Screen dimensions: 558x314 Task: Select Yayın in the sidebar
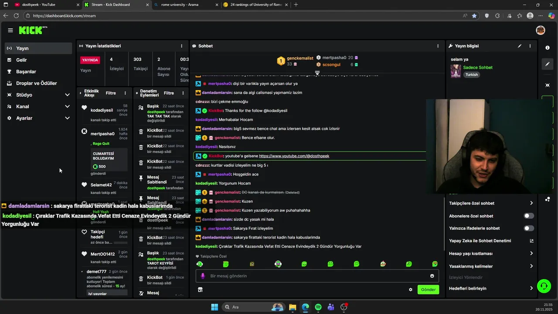point(38,48)
